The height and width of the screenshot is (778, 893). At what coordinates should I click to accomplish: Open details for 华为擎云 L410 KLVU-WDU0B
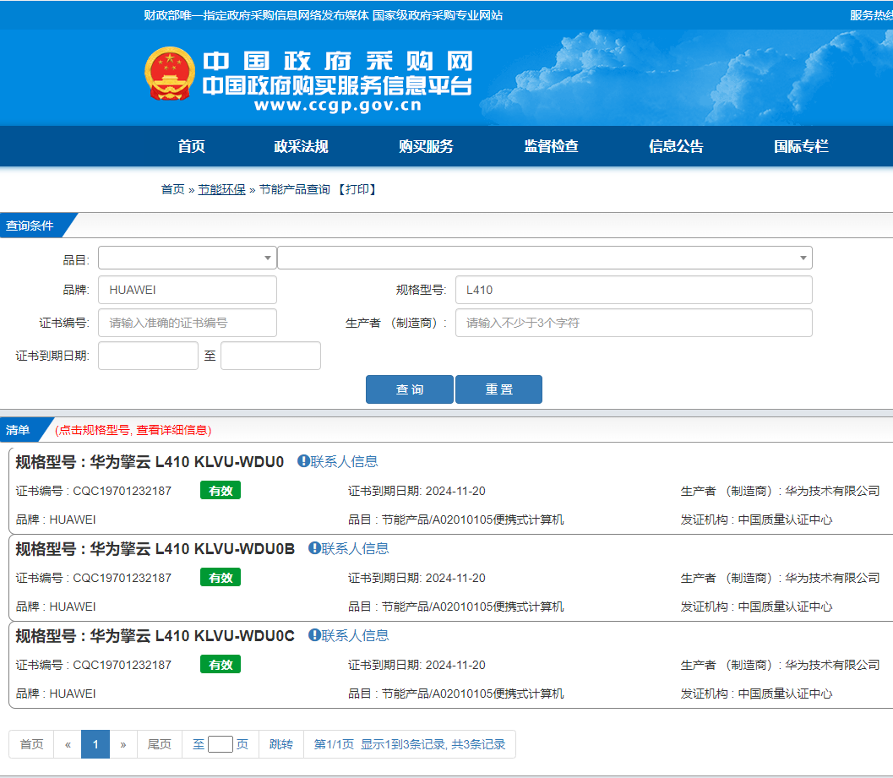pos(193,549)
